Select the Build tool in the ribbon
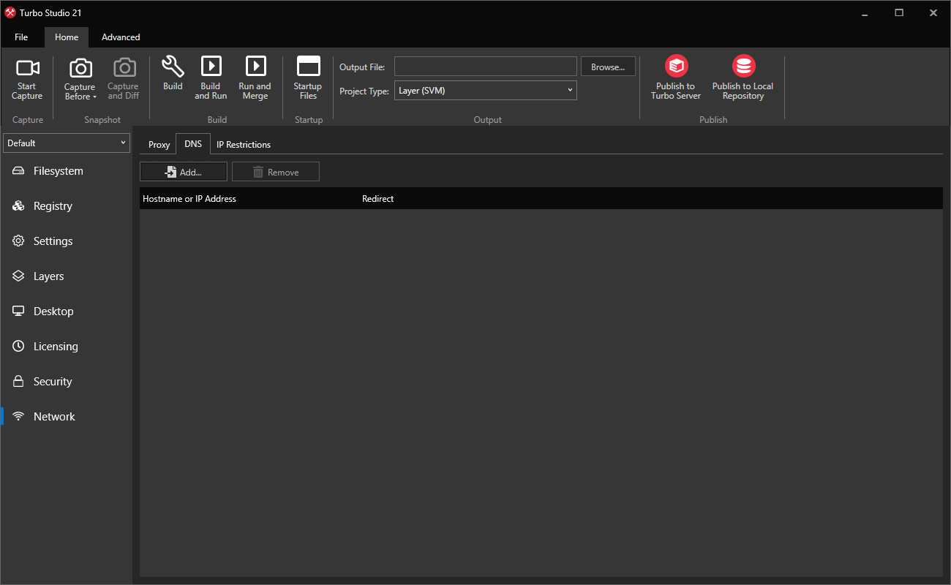The width and height of the screenshot is (951, 585). (x=173, y=75)
